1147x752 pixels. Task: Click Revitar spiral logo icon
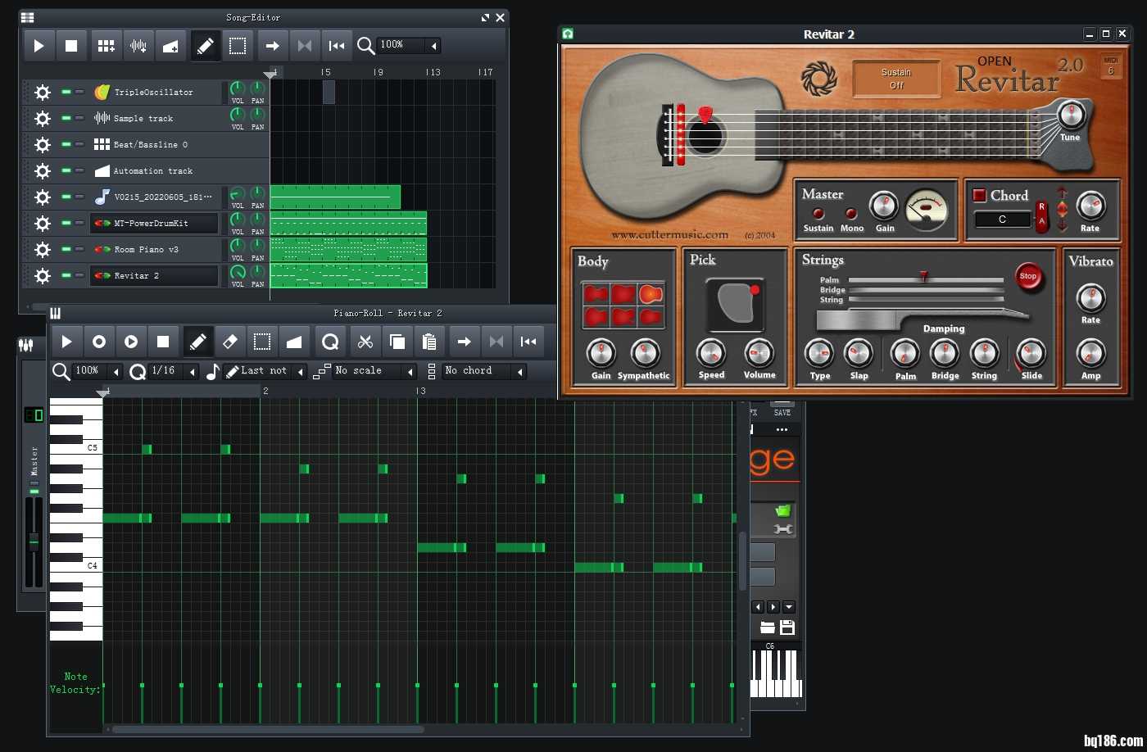818,79
